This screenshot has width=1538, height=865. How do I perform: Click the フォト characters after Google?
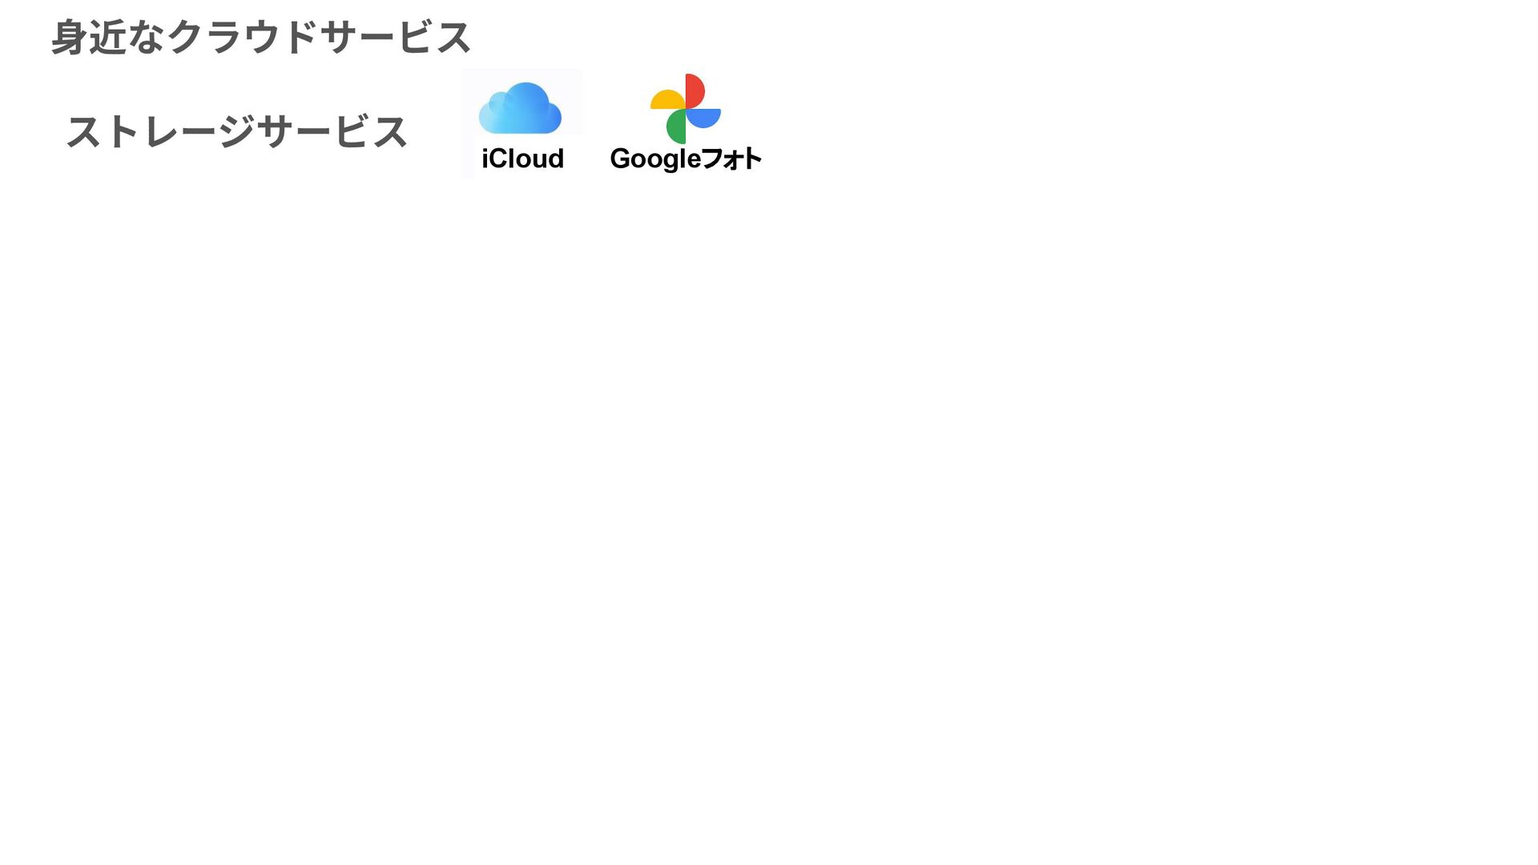(731, 159)
